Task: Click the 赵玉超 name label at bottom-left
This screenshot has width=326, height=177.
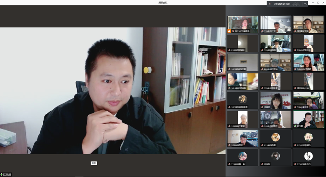Action: pyautogui.click(x=7, y=175)
